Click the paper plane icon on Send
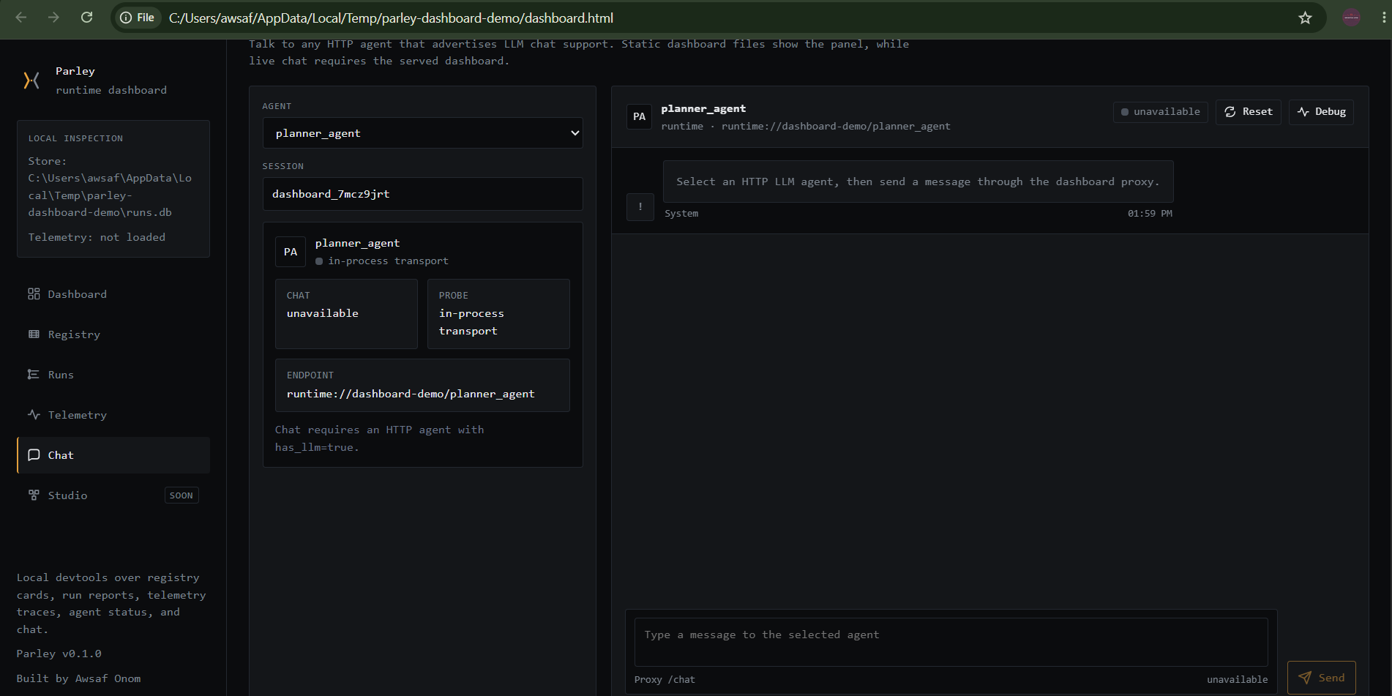1392x696 pixels. pos(1305,678)
